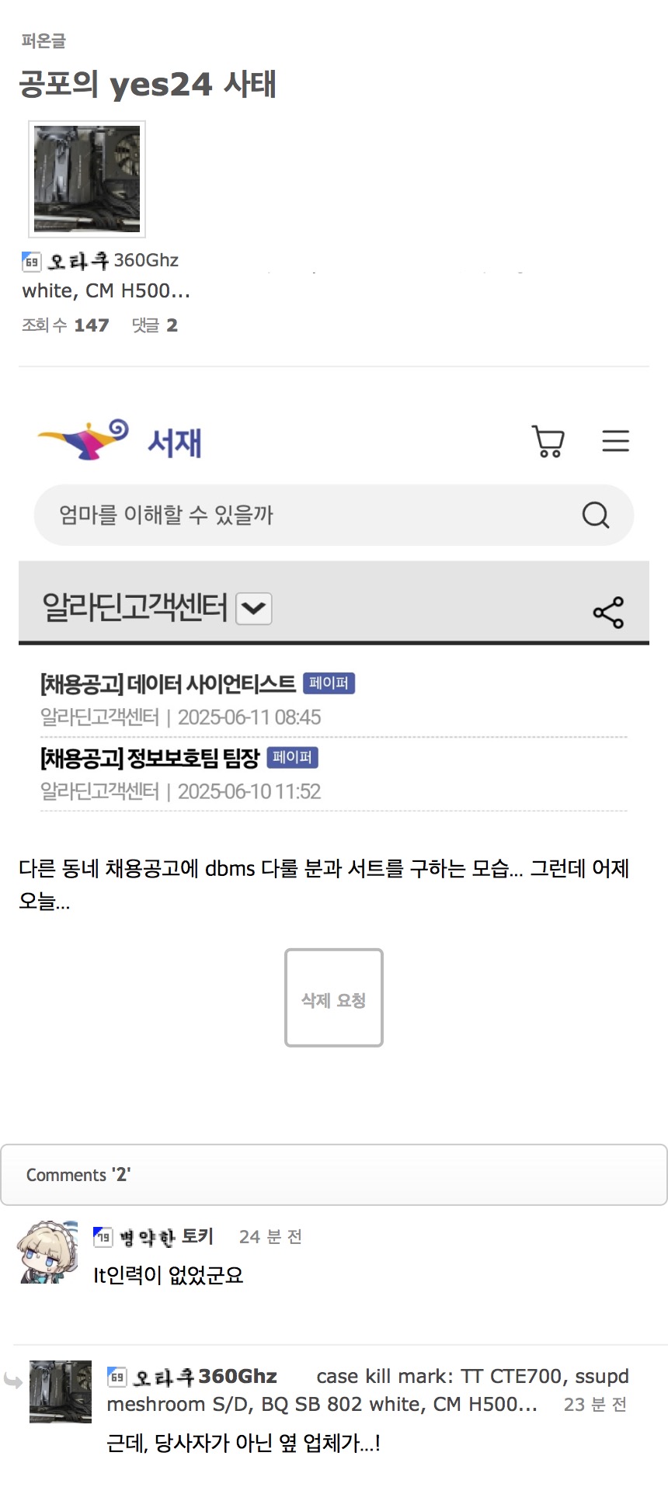Screen dimensions: 668x1508
Task: Click the post's PC thumbnail image
Action: coord(87,179)
